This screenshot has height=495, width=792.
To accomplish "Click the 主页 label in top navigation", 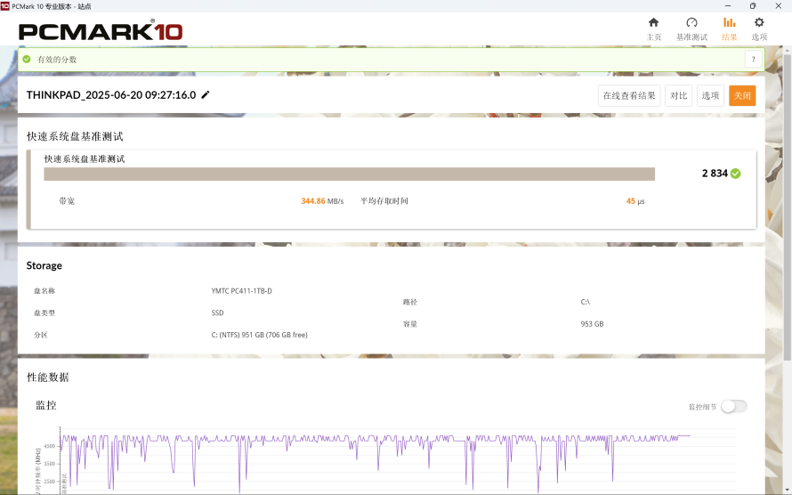I will pyautogui.click(x=653, y=37).
